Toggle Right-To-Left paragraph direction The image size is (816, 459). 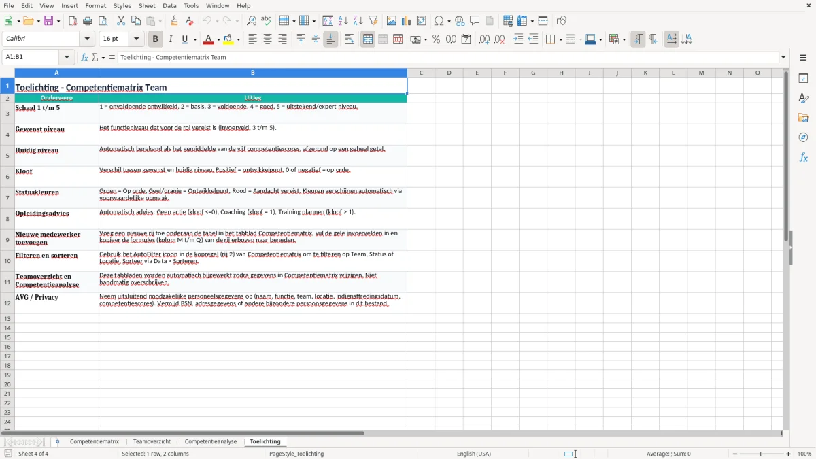click(653, 39)
